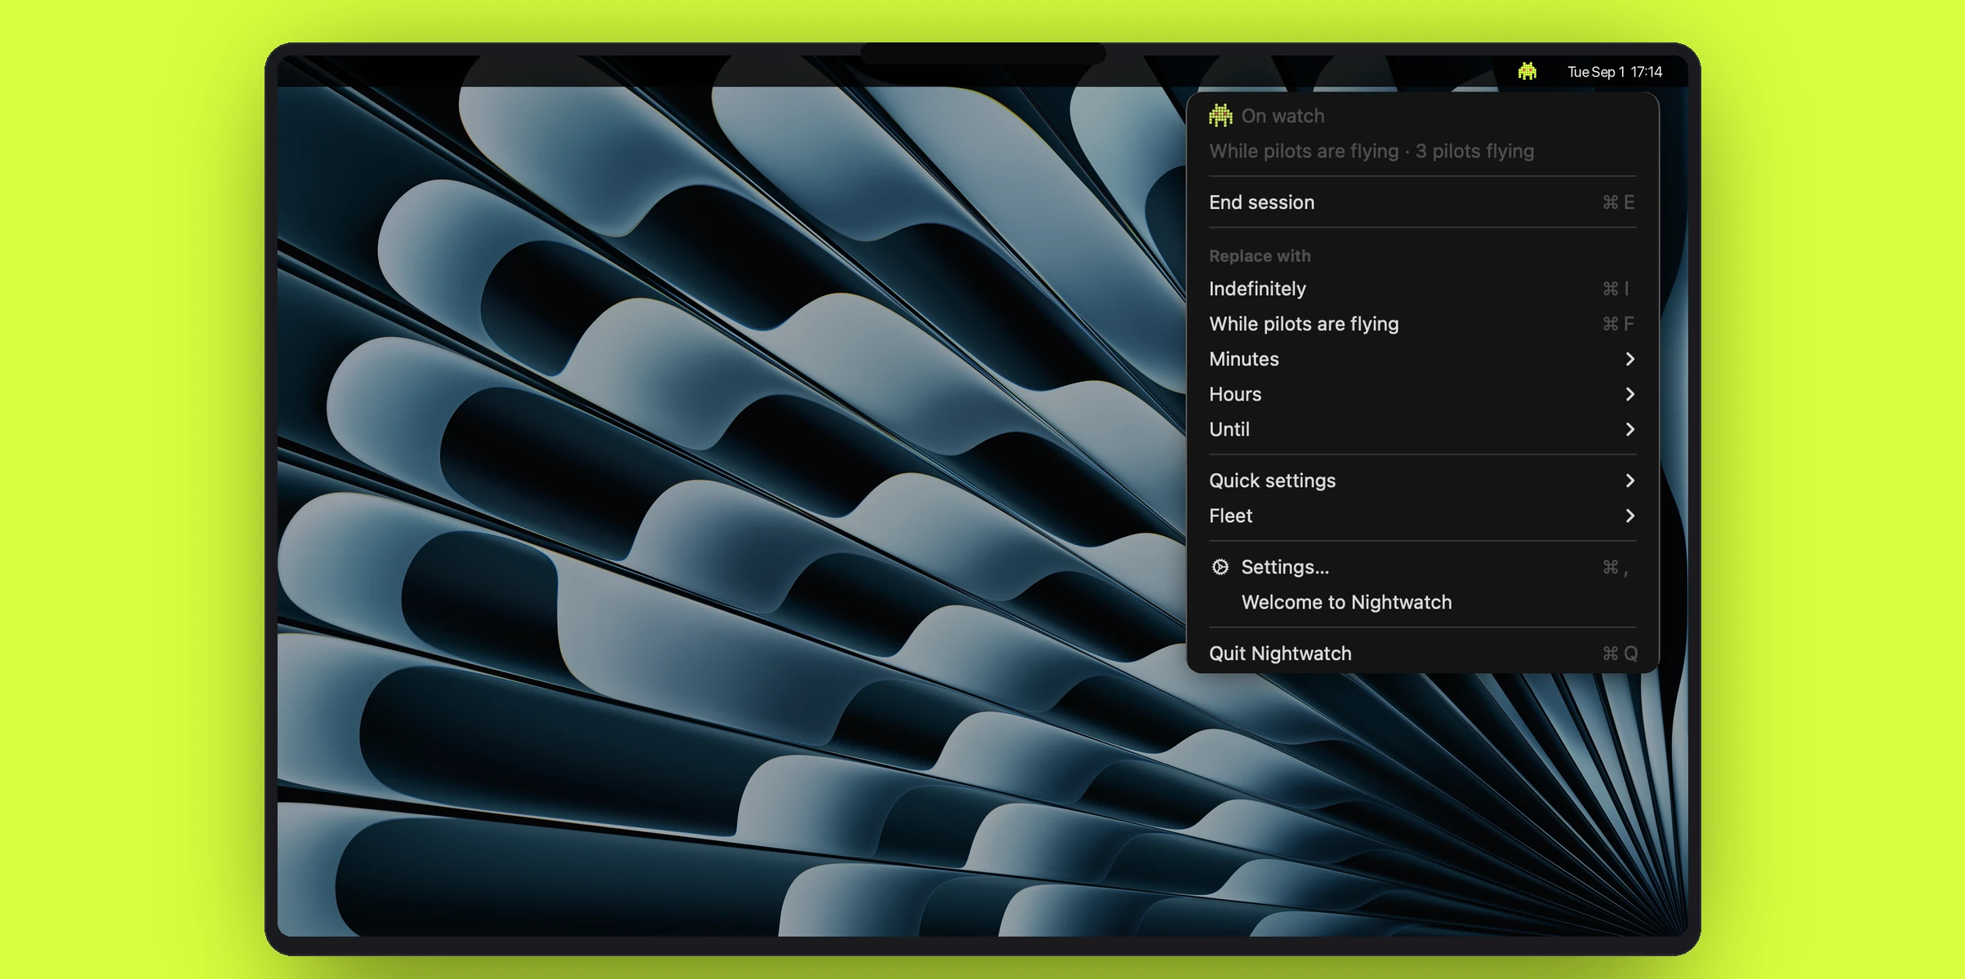Select Indefinitely under Replace with

(1422, 289)
